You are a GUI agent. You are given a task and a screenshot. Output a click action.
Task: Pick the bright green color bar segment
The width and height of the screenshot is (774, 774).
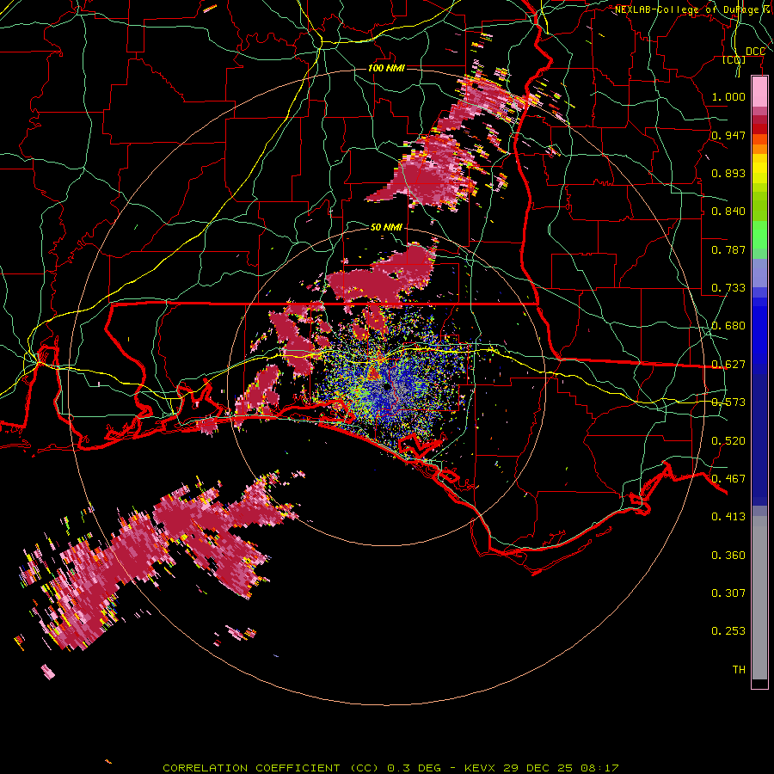click(759, 234)
